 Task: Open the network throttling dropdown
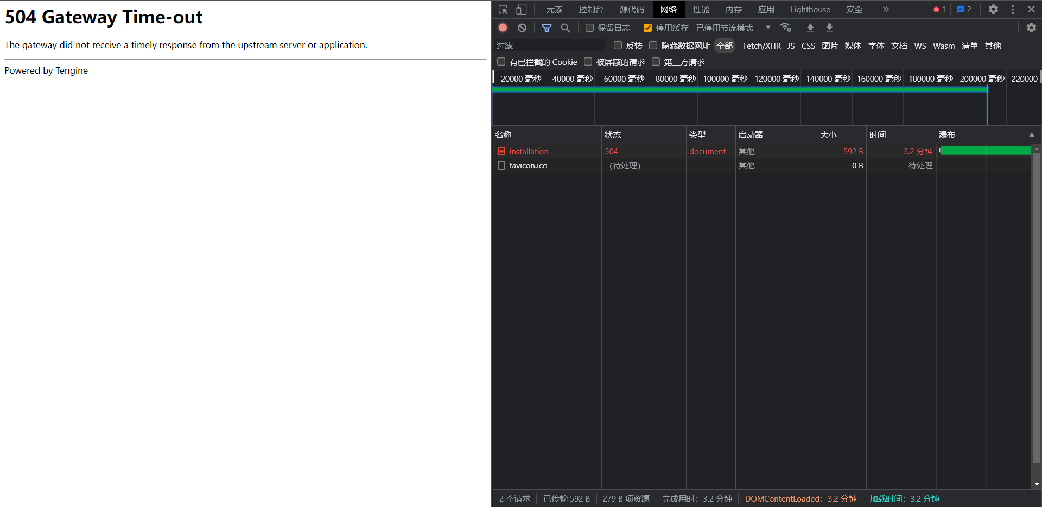768,28
